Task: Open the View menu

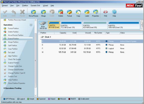Action: pyautogui.click(x=12, y=5)
